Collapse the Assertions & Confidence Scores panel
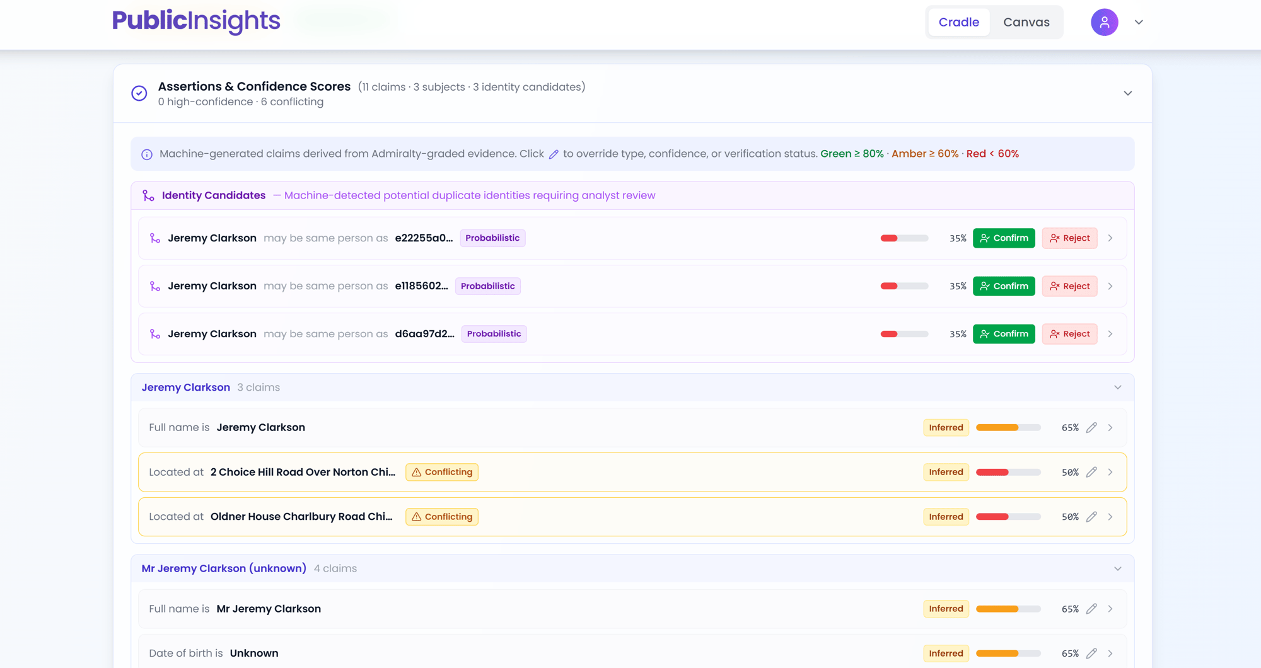The width and height of the screenshot is (1261, 668). pos(1128,93)
